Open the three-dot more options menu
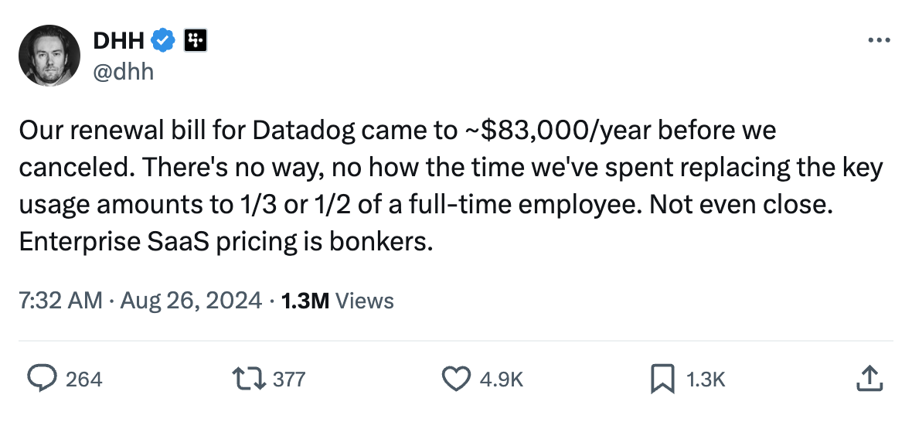The height and width of the screenshot is (422, 912). tap(880, 40)
